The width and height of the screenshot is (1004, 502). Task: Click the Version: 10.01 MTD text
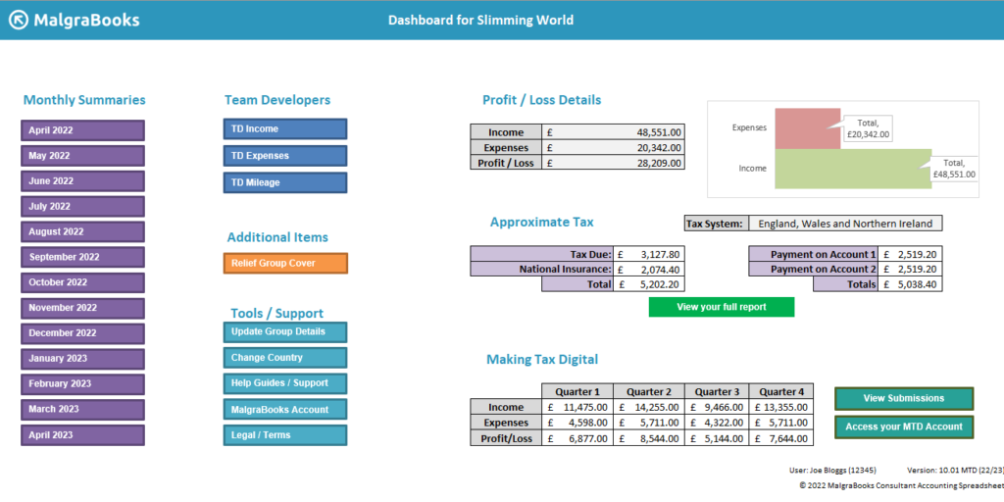coord(955,470)
